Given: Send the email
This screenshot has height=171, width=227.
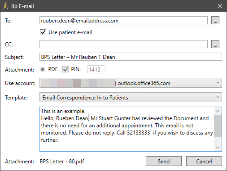Looking at the screenshot, I should coord(164,161).
